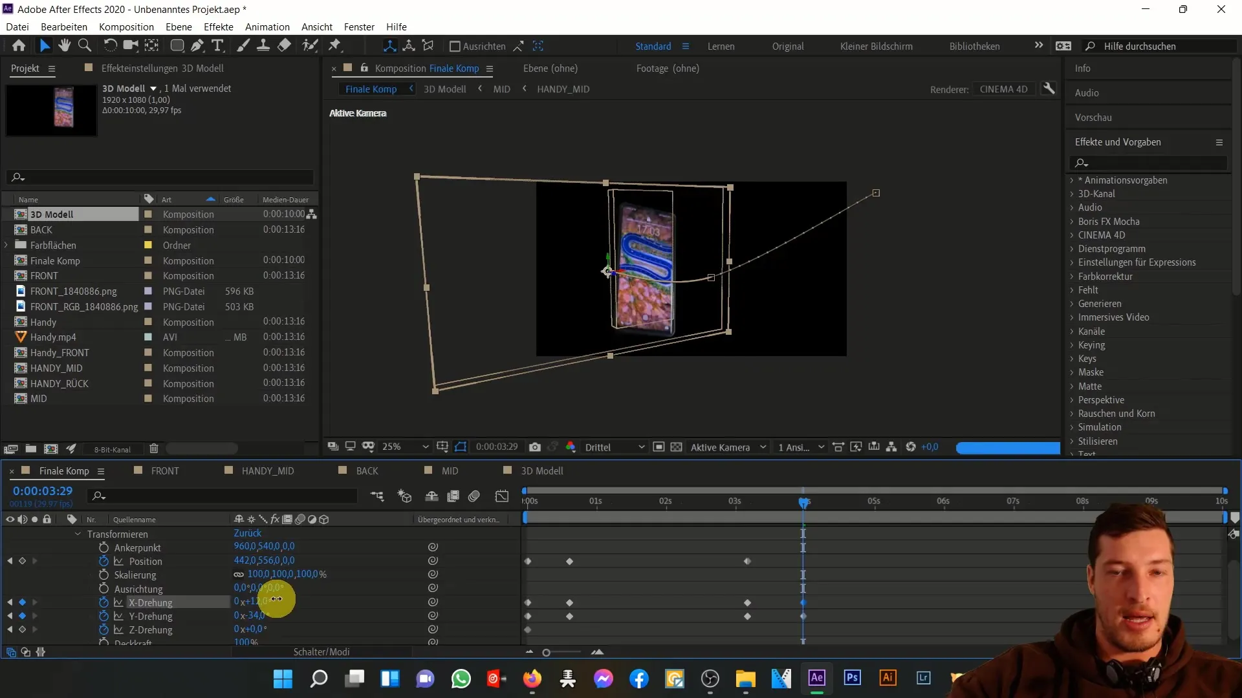Select the render settings icon top-right

point(1052,89)
